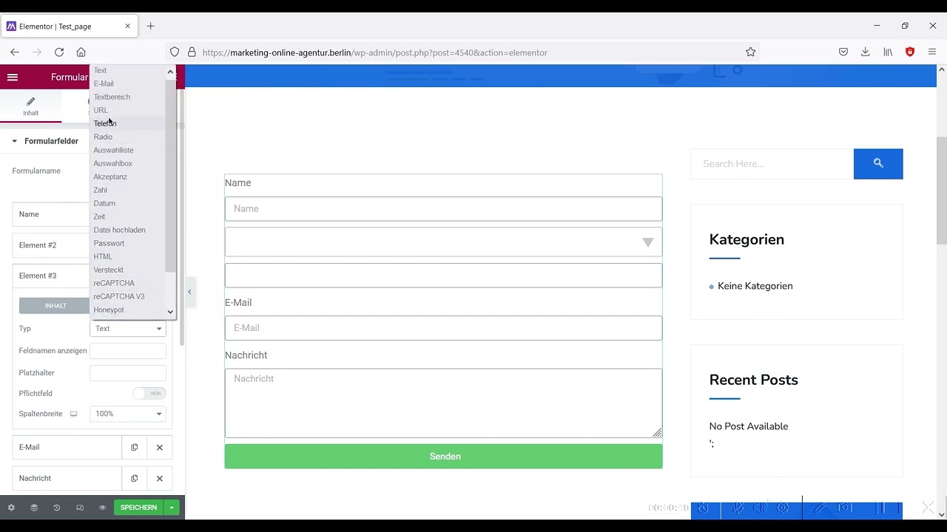
Task: Select HTML field type
Action: tap(103, 256)
